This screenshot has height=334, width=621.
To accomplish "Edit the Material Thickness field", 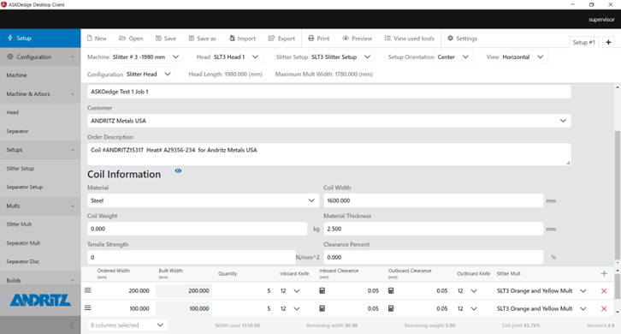I will click(434, 229).
